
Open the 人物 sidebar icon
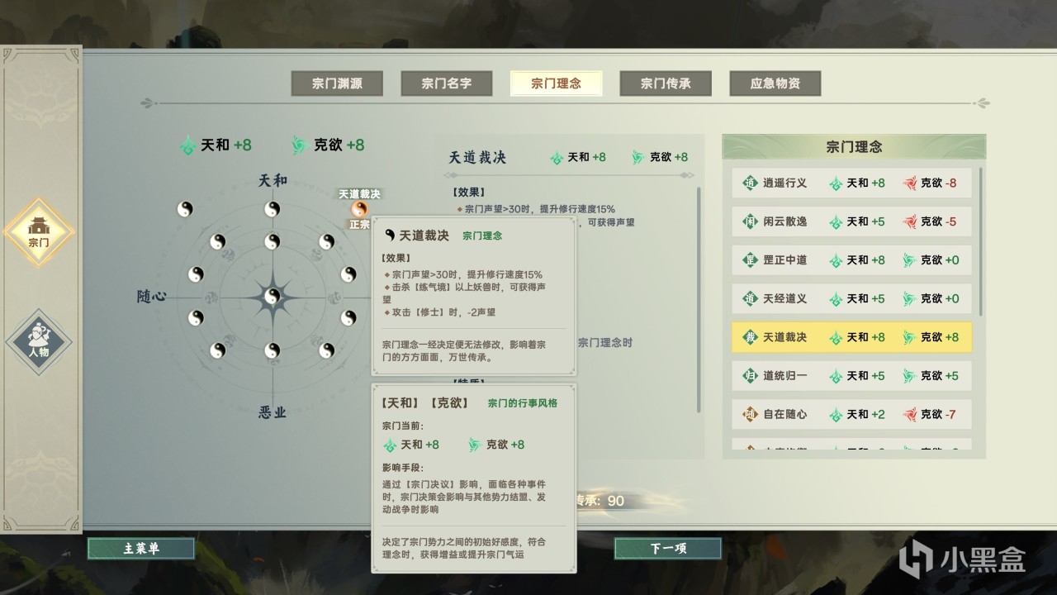tap(39, 342)
